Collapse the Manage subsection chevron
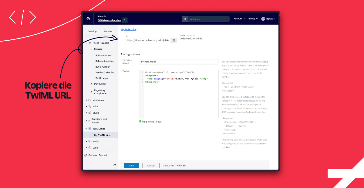This screenshot has height=188, width=364. click(x=91, y=49)
